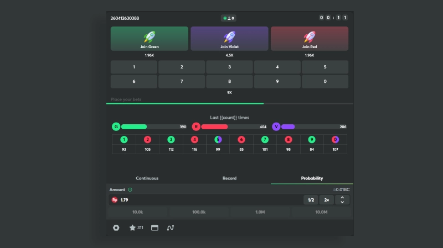Click the Rp currency icon
Viewport: 443px width, 248px height.
[115, 200]
